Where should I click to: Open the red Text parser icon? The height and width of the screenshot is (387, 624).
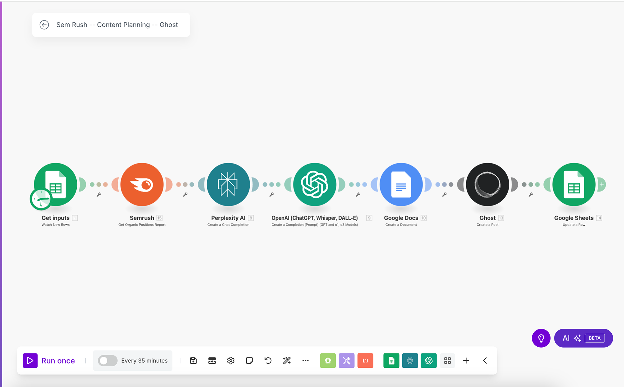point(365,360)
